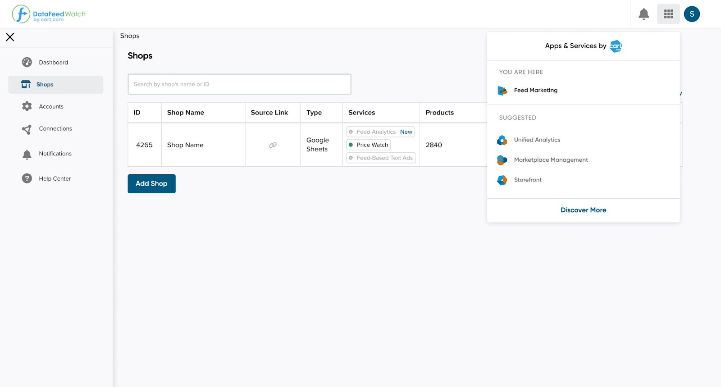
Task: Open Connections in the sidebar
Action: point(55,129)
